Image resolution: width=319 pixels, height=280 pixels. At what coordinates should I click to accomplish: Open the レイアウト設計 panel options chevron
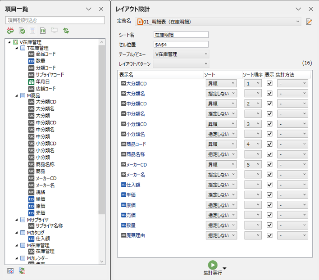tap(298, 9)
